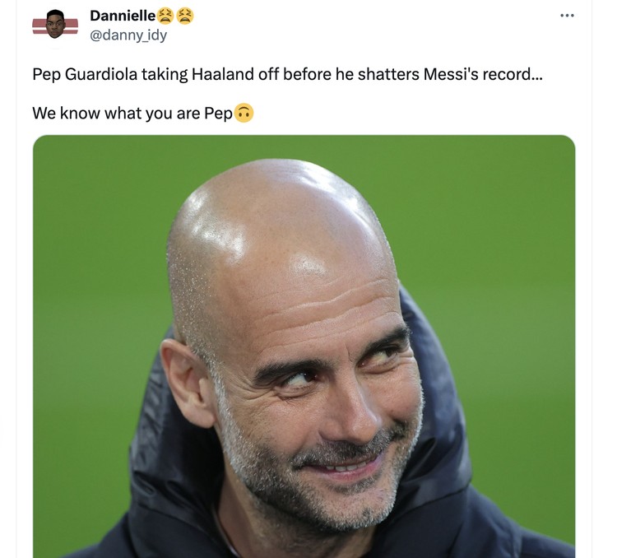Click the first weary-face emoji beside Dannielle
This screenshot has height=558, width=617.
coord(165,16)
